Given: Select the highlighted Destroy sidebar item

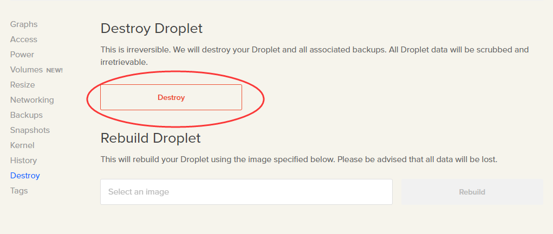Looking at the screenshot, I should pyautogui.click(x=25, y=176).
